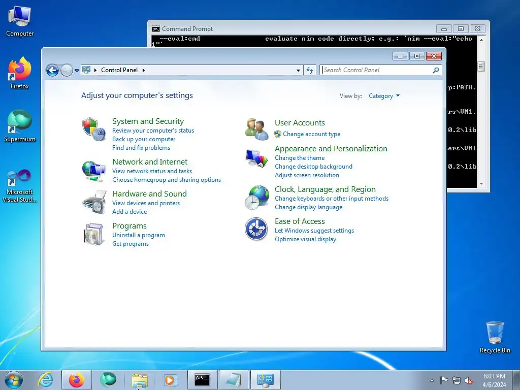
Task: Click View network status and tasks
Action: coord(152,171)
